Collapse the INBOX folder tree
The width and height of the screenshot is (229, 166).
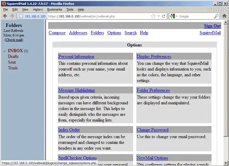coord(5,51)
